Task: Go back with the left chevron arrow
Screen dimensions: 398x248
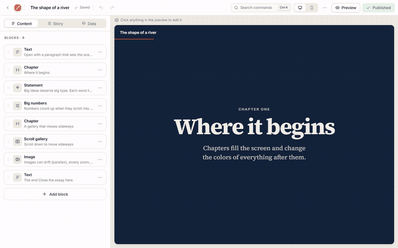Action: click(x=8, y=8)
